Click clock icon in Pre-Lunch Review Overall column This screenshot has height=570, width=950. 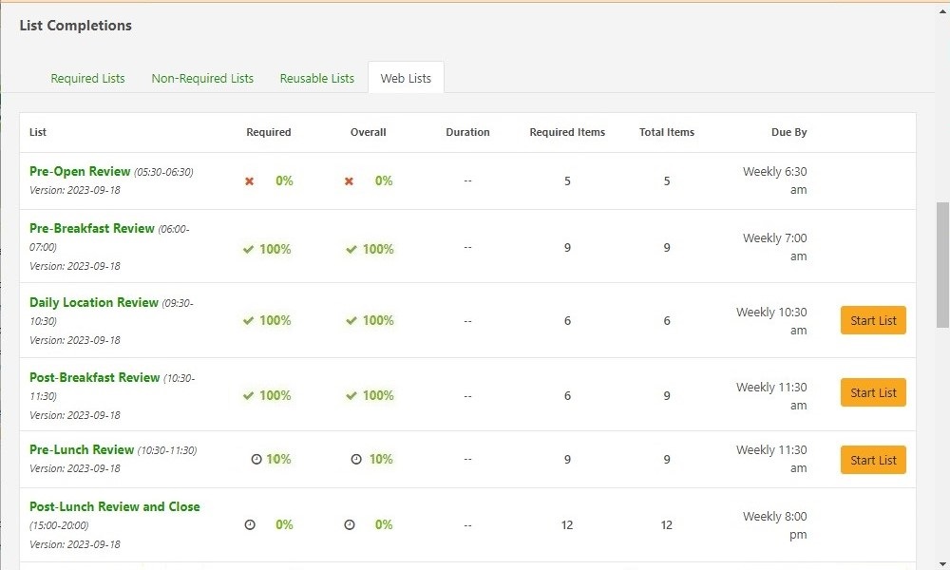pos(356,460)
